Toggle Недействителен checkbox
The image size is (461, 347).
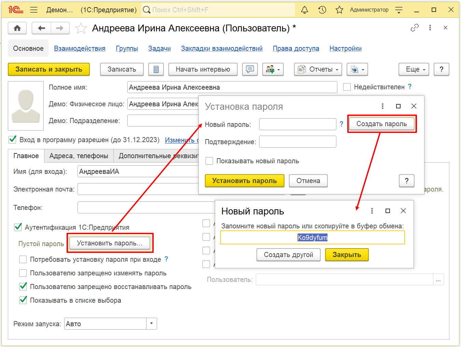click(x=347, y=87)
